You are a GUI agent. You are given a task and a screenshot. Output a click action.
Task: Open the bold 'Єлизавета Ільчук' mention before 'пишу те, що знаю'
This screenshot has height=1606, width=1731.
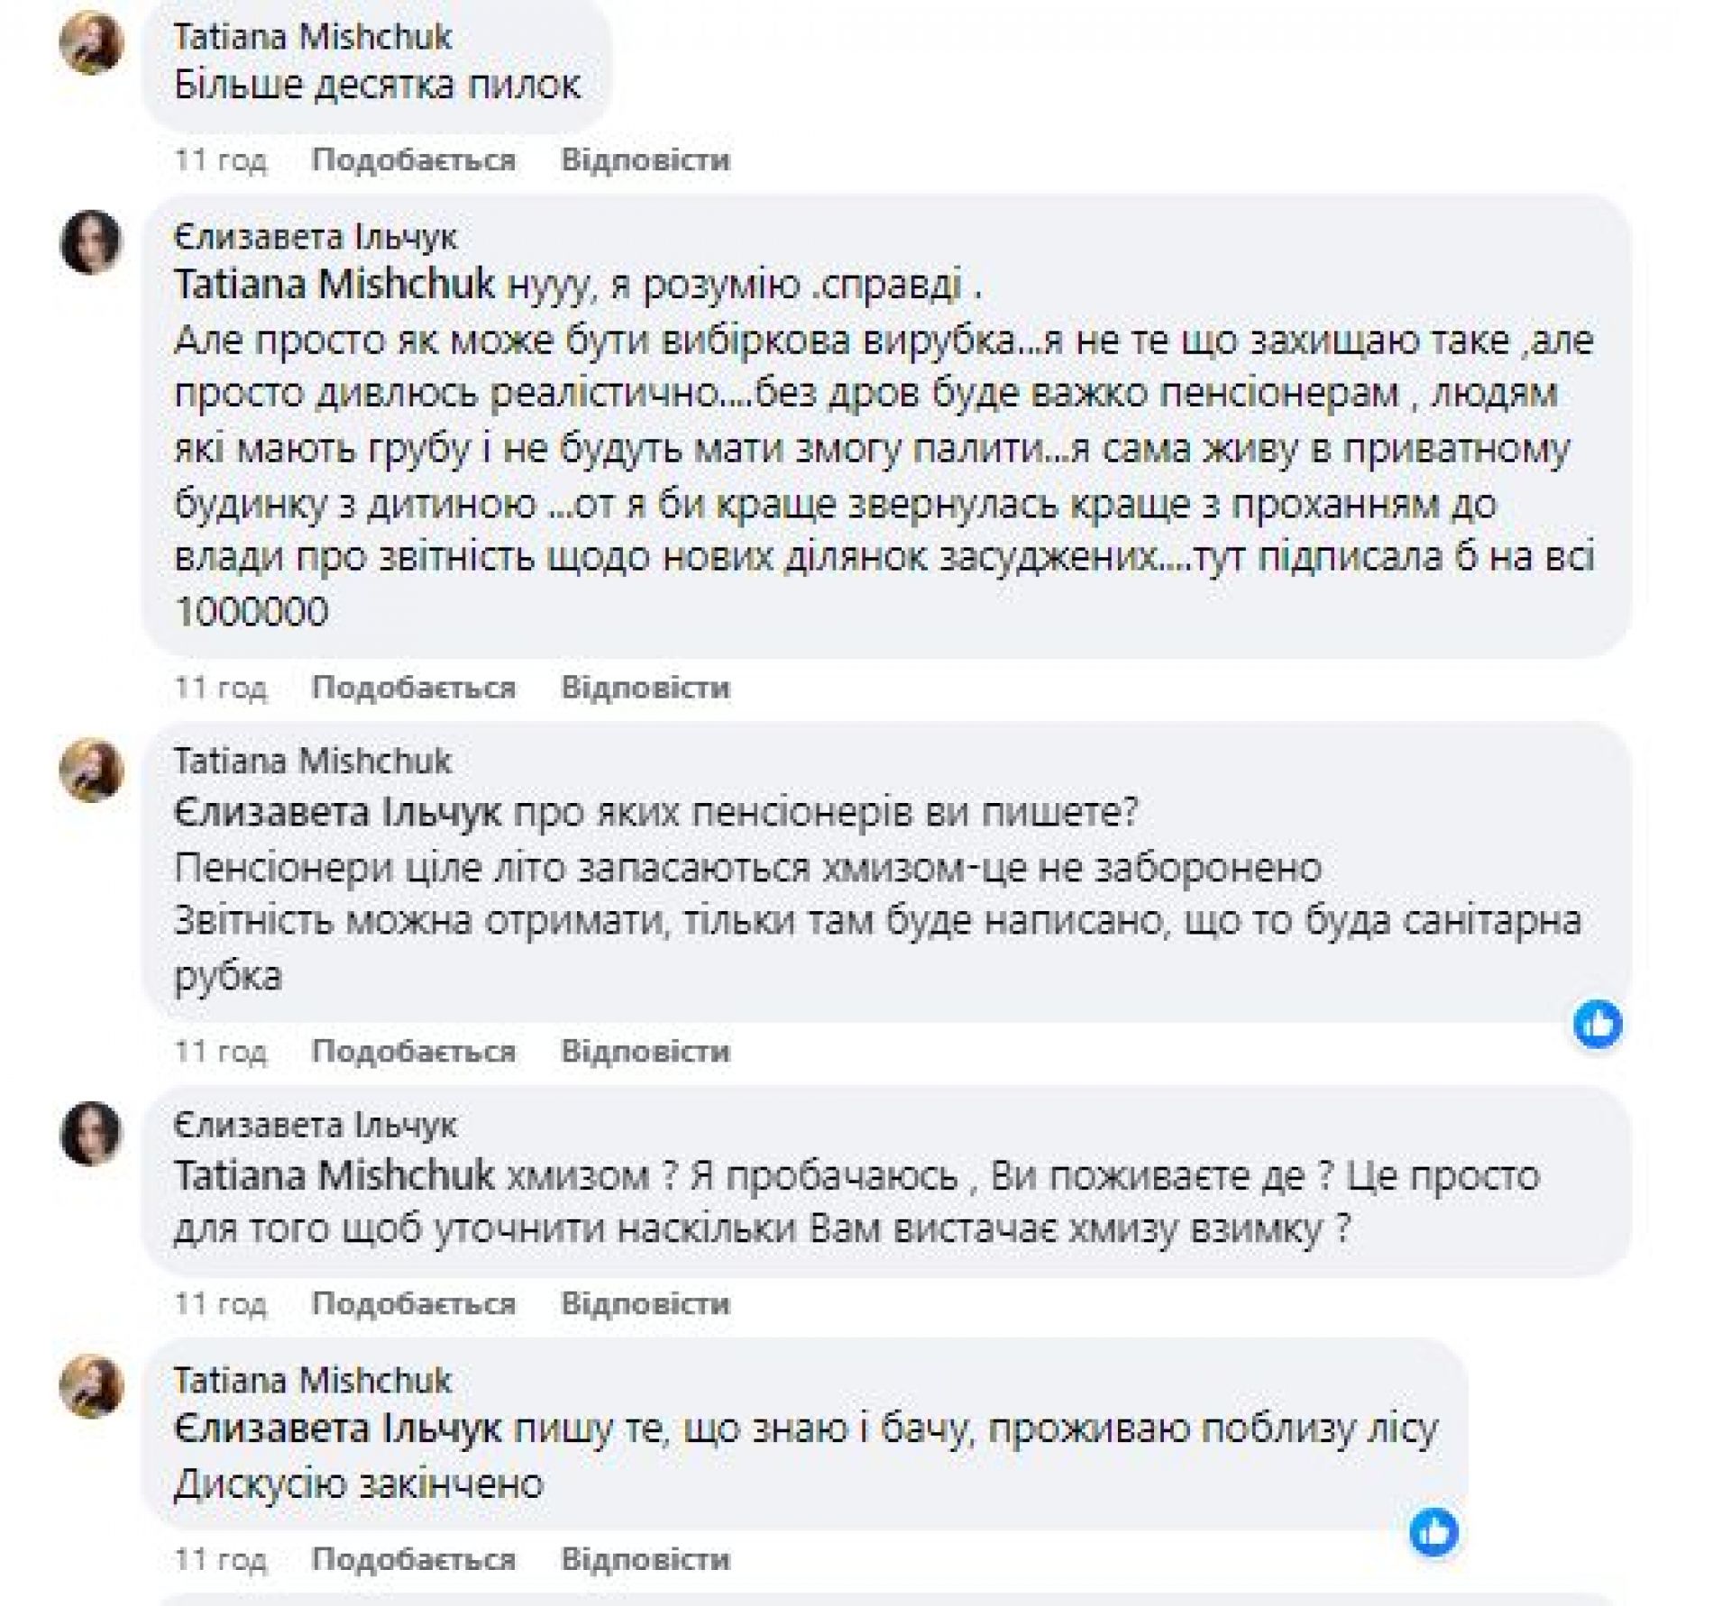click(x=337, y=1429)
